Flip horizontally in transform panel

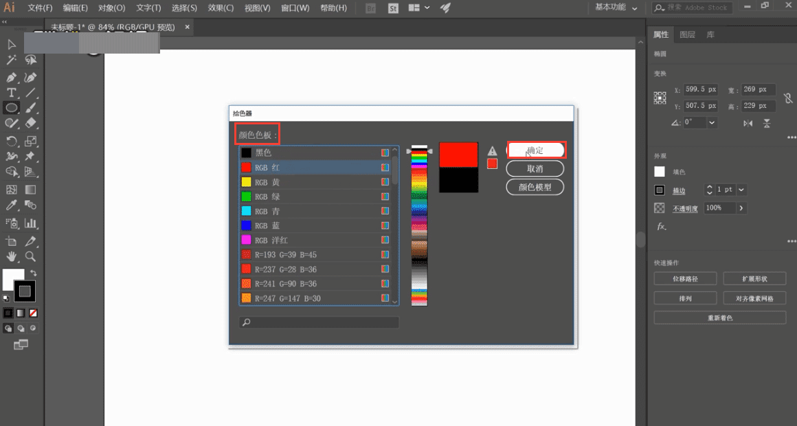pyautogui.click(x=748, y=123)
